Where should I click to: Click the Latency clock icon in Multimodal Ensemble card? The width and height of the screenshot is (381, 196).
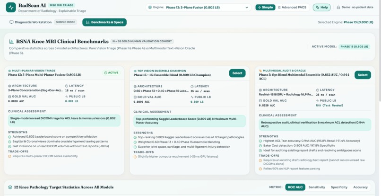point(318,90)
